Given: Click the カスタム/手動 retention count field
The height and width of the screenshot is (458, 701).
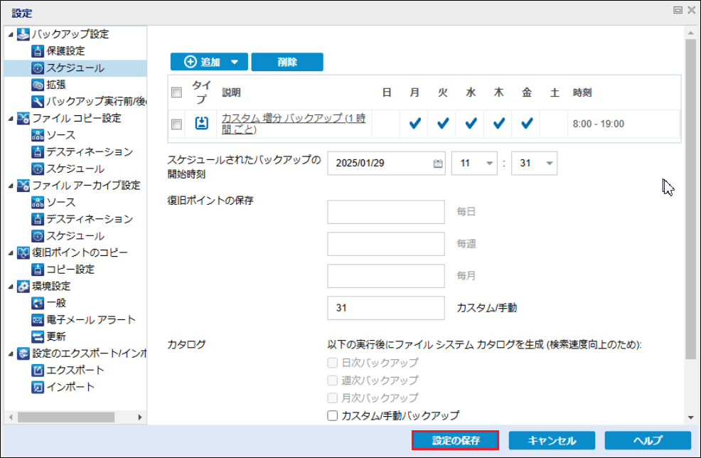Looking at the screenshot, I should [386, 308].
